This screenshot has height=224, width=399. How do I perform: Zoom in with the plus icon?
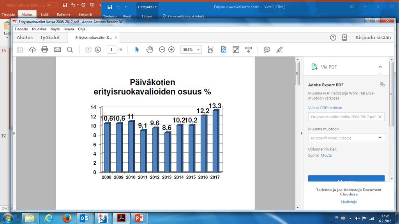tap(171, 49)
